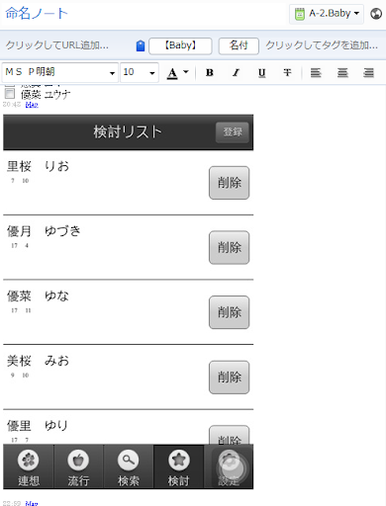Open the 流行 tab
Viewport: 386px width, 506px height.
[x=78, y=466]
